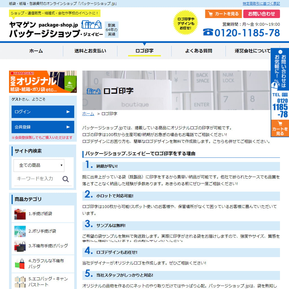Screen dimensions: 289x289
Task: Click the お問い合わせ button
Action: click(x=261, y=14)
